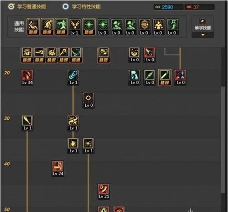Click the moon and stars Lv 0 skill
This screenshot has height=212, width=228.
(x=180, y=77)
